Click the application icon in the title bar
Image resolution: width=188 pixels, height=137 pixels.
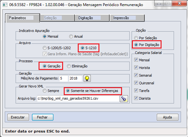click(x=5, y=5)
